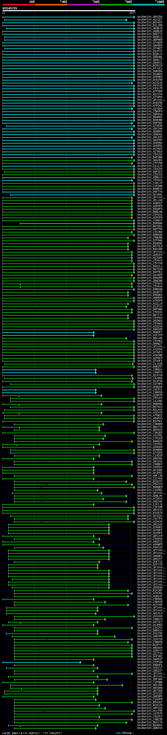This screenshot has height=735, width=167.
Task: Select the UniRef100_C9BMS8 hit label
Action: click(150, 392)
